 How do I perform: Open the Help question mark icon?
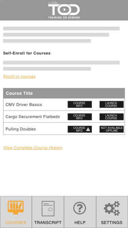[x=80, y=208]
